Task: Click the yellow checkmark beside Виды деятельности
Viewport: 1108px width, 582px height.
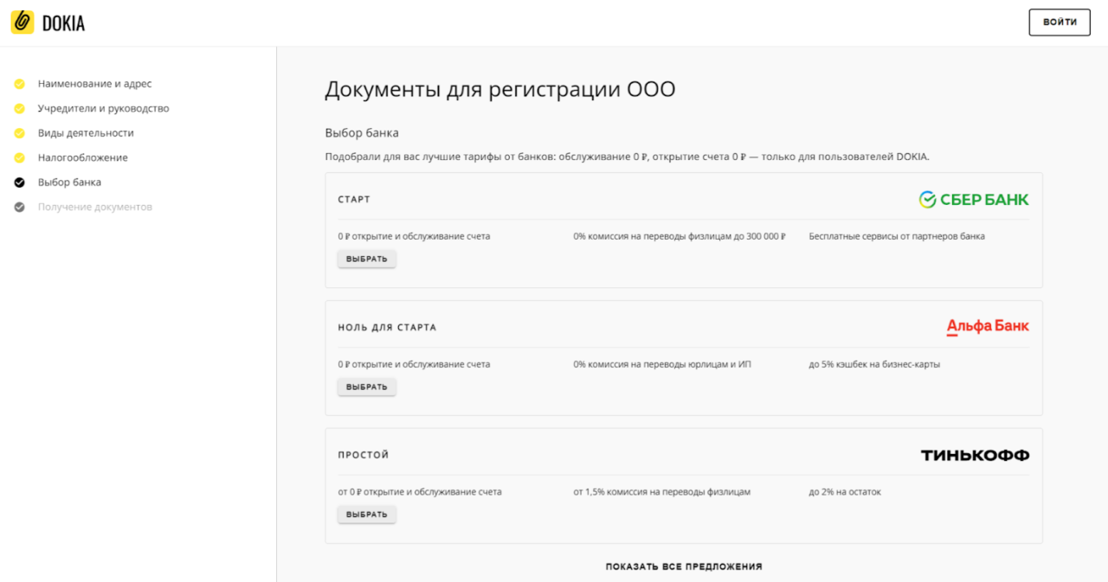Action: [19, 133]
